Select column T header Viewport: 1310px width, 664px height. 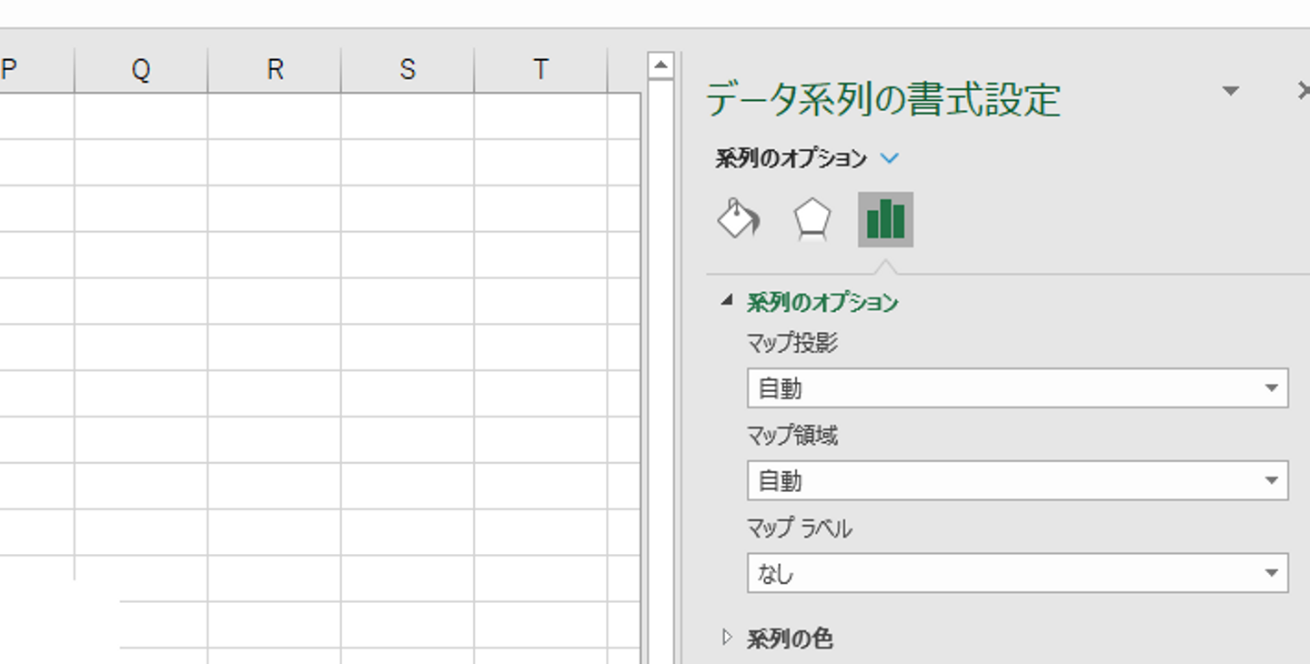(540, 70)
